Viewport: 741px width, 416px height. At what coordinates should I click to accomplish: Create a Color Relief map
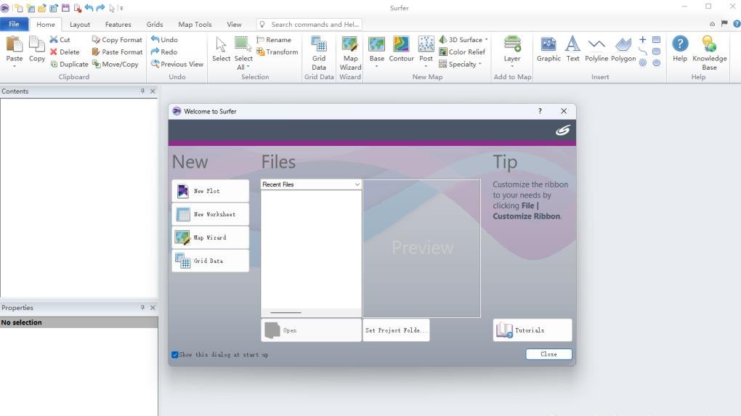click(462, 52)
